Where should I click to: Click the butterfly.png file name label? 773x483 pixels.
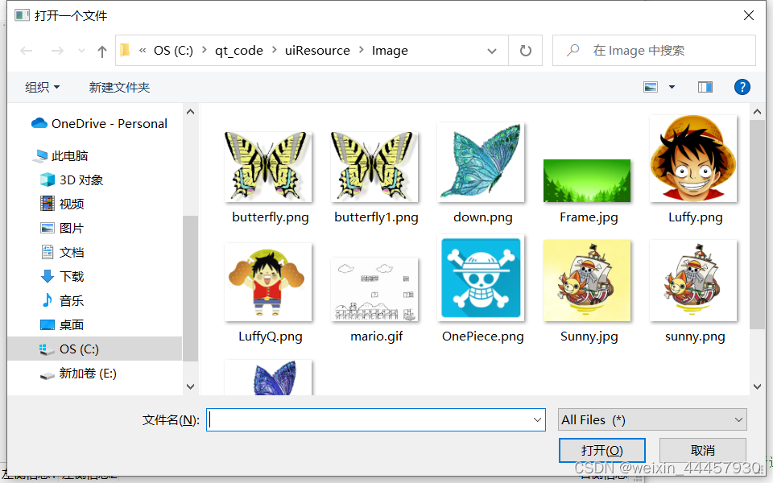(x=271, y=217)
